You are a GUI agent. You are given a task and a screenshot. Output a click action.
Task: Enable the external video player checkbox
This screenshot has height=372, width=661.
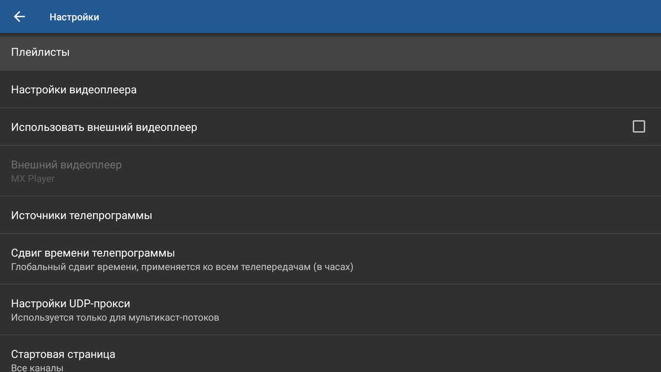[639, 126]
